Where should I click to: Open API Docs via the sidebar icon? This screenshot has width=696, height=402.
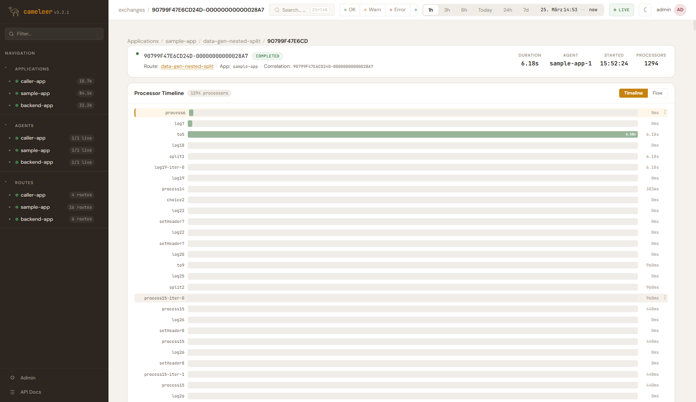pyautogui.click(x=13, y=392)
